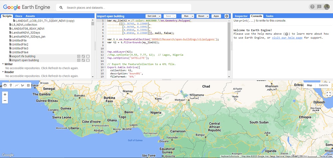Switch to the Inspector tab
This screenshot has width=333, height=158.
[241, 16]
